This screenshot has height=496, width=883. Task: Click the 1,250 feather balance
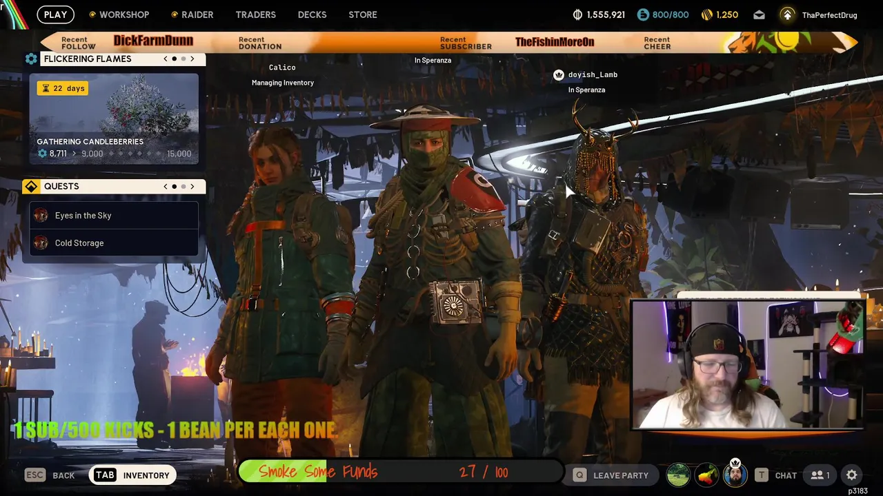tap(727, 14)
